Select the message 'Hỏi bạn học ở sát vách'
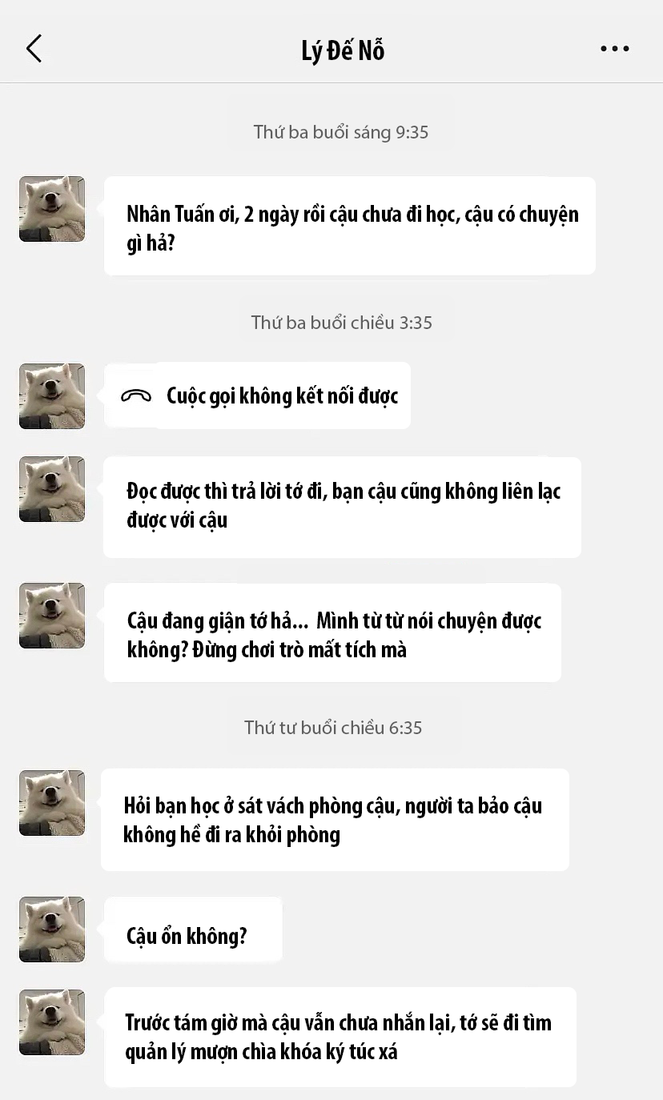663x1100 pixels. pyautogui.click(x=335, y=820)
